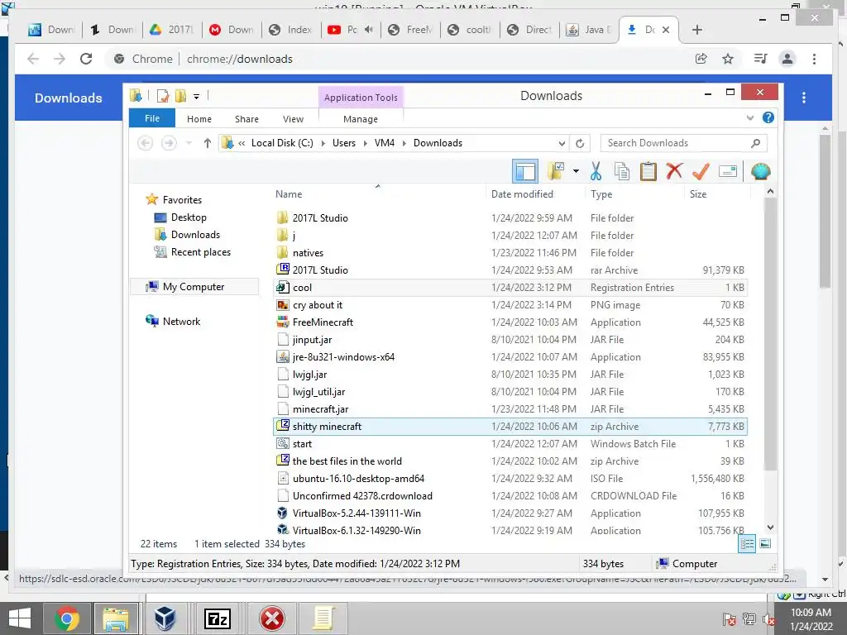Bookmark this page with star icon
The height and width of the screenshot is (635, 847).
coord(728,59)
